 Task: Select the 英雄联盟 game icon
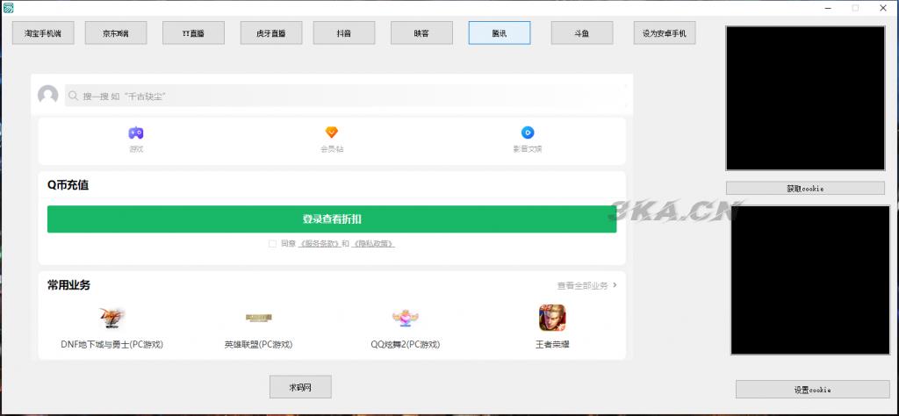click(x=259, y=318)
